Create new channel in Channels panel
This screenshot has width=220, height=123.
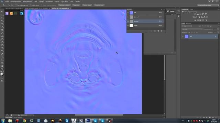click(x=158, y=31)
